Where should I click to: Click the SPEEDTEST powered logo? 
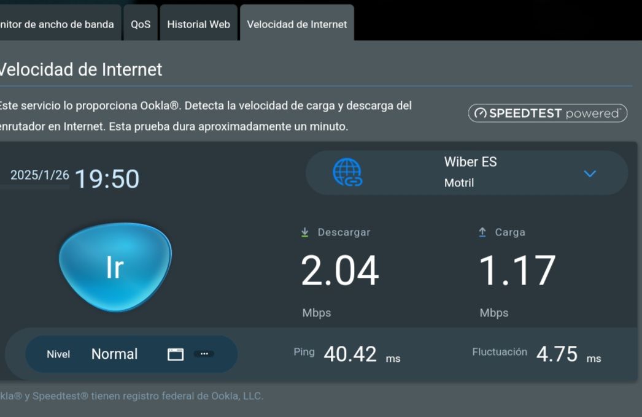pos(547,113)
